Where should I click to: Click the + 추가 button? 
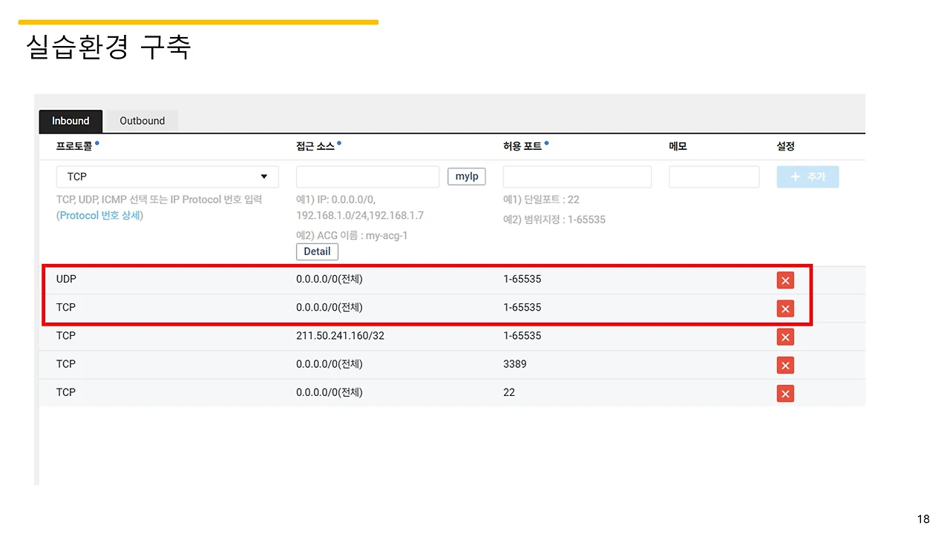click(x=807, y=177)
